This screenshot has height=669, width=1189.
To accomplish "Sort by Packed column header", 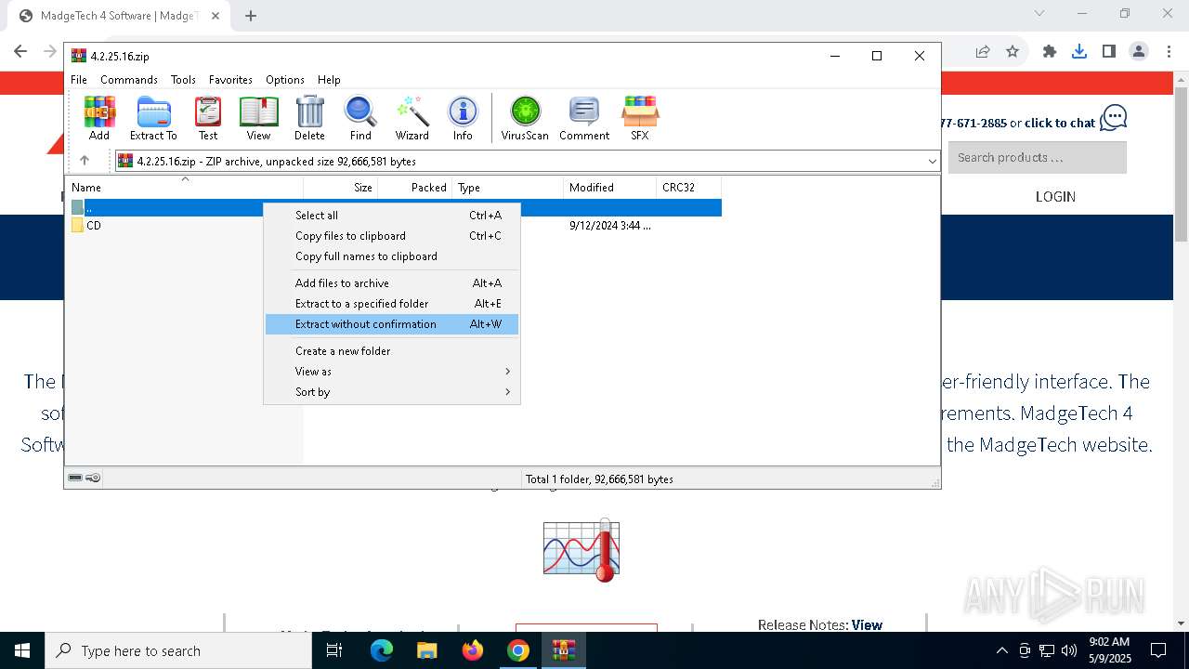I will (x=415, y=188).
